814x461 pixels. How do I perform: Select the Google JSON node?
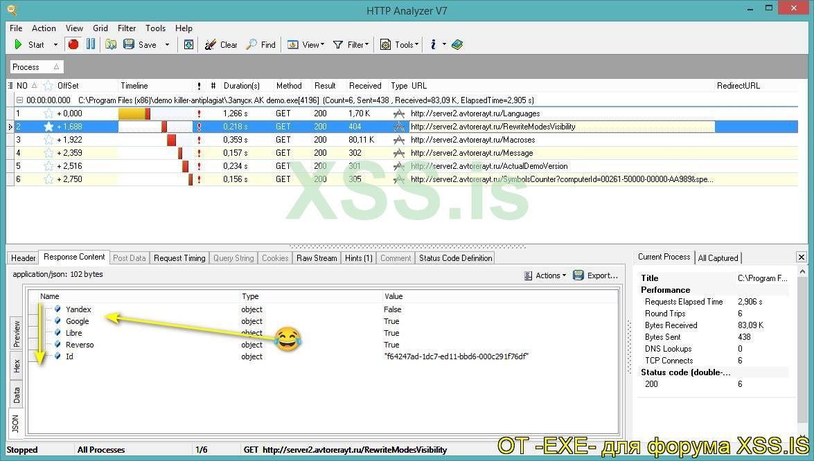pyautogui.click(x=78, y=321)
